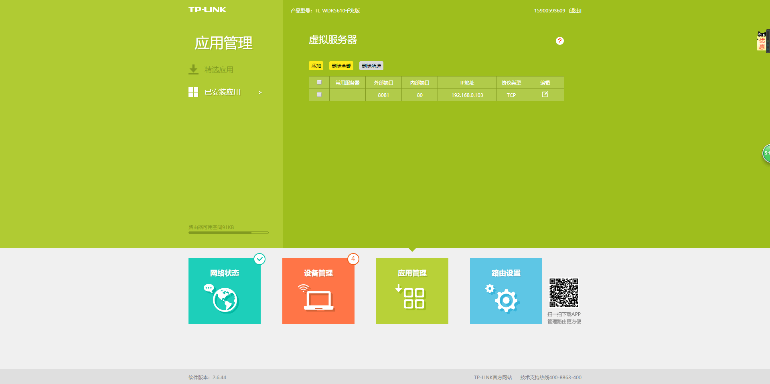
Task: Click the 优惠 promo icon at right edge
Action: (762, 41)
